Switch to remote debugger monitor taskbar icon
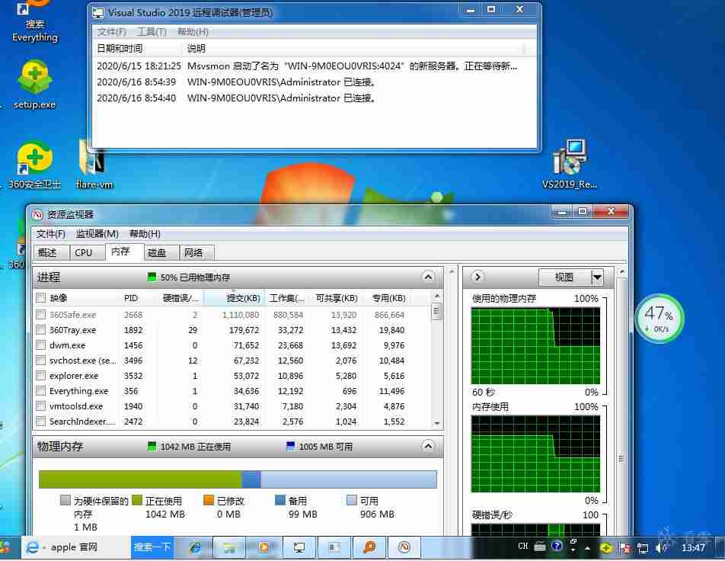The width and height of the screenshot is (725, 561). [299, 547]
